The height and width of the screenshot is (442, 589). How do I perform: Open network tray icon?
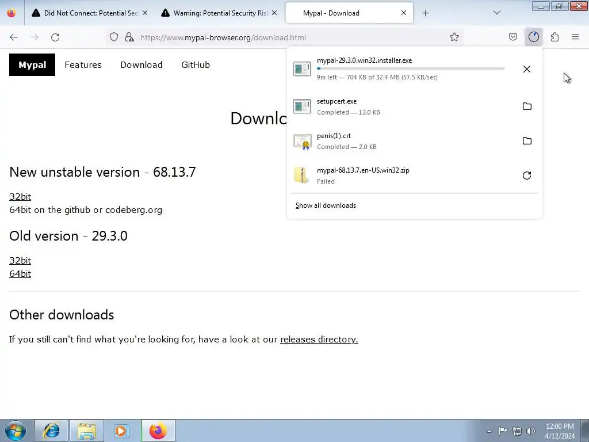(517, 430)
